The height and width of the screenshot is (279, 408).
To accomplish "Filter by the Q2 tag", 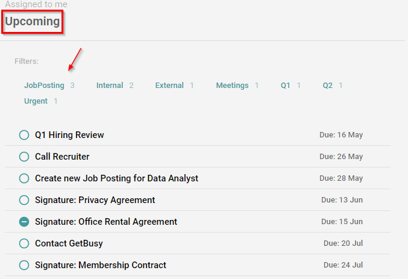I will tap(328, 86).
